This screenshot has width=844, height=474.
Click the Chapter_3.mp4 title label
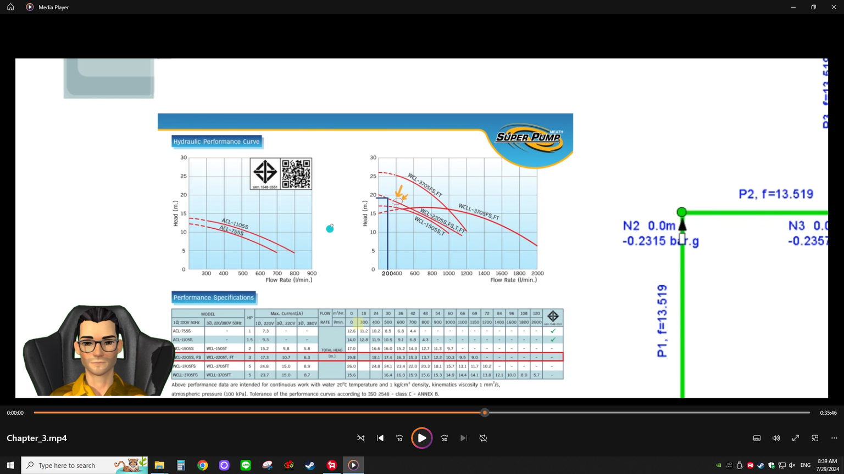[x=37, y=438]
